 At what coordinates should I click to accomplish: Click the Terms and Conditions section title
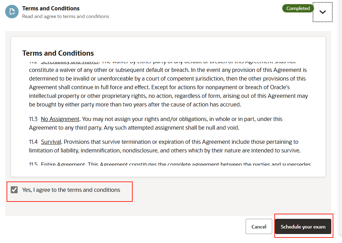click(x=51, y=8)
